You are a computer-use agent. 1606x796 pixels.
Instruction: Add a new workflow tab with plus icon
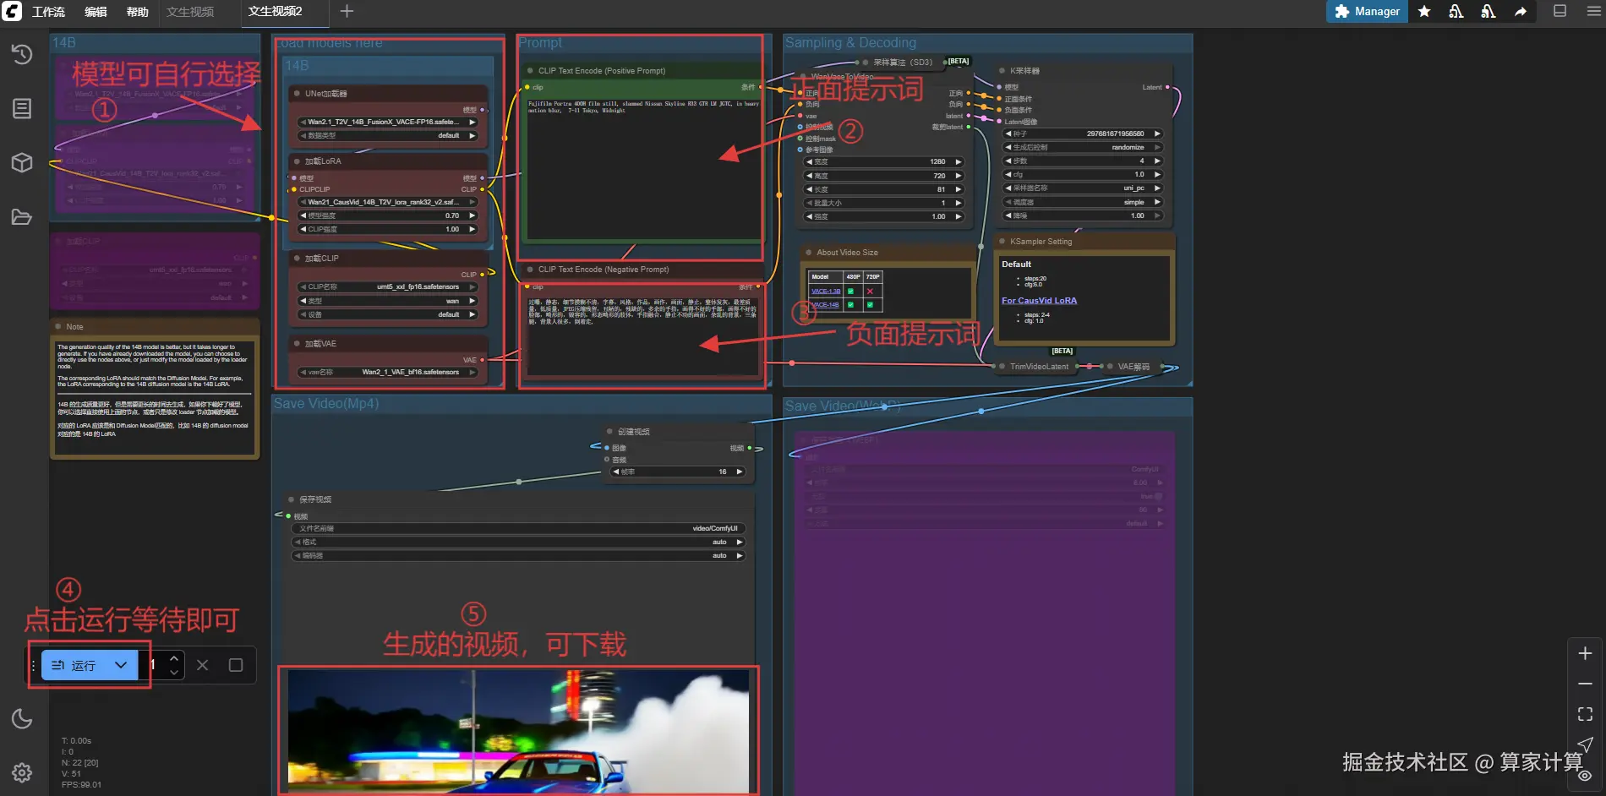tap(347, 11)
